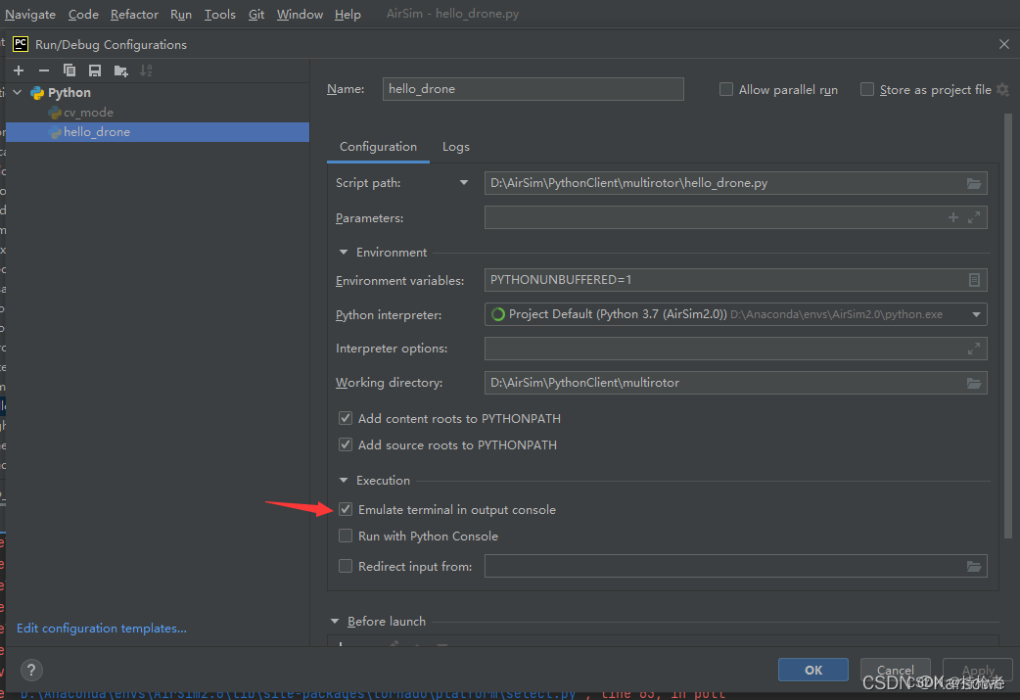Open Edit configuration templates link

pyautogui.click(x=102, y=628)
